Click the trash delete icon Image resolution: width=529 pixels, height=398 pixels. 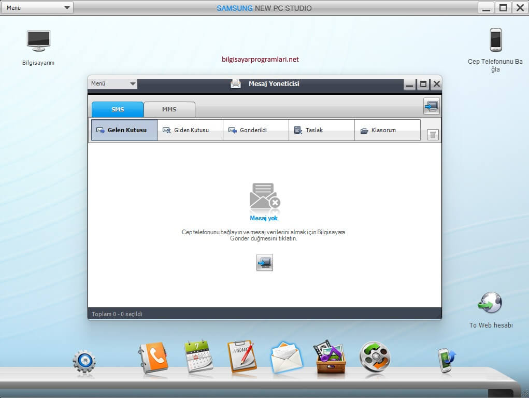pos(433,135)
